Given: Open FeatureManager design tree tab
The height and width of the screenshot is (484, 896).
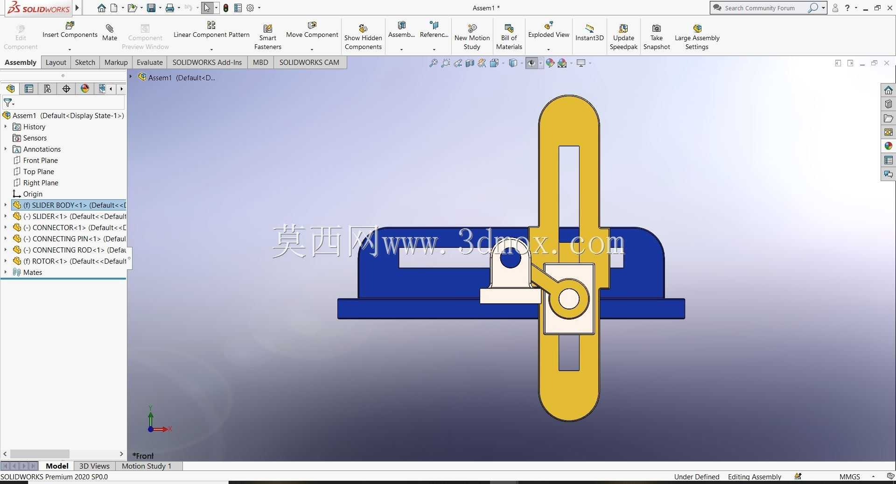Looking at the screenshot, I should [10, 89].
